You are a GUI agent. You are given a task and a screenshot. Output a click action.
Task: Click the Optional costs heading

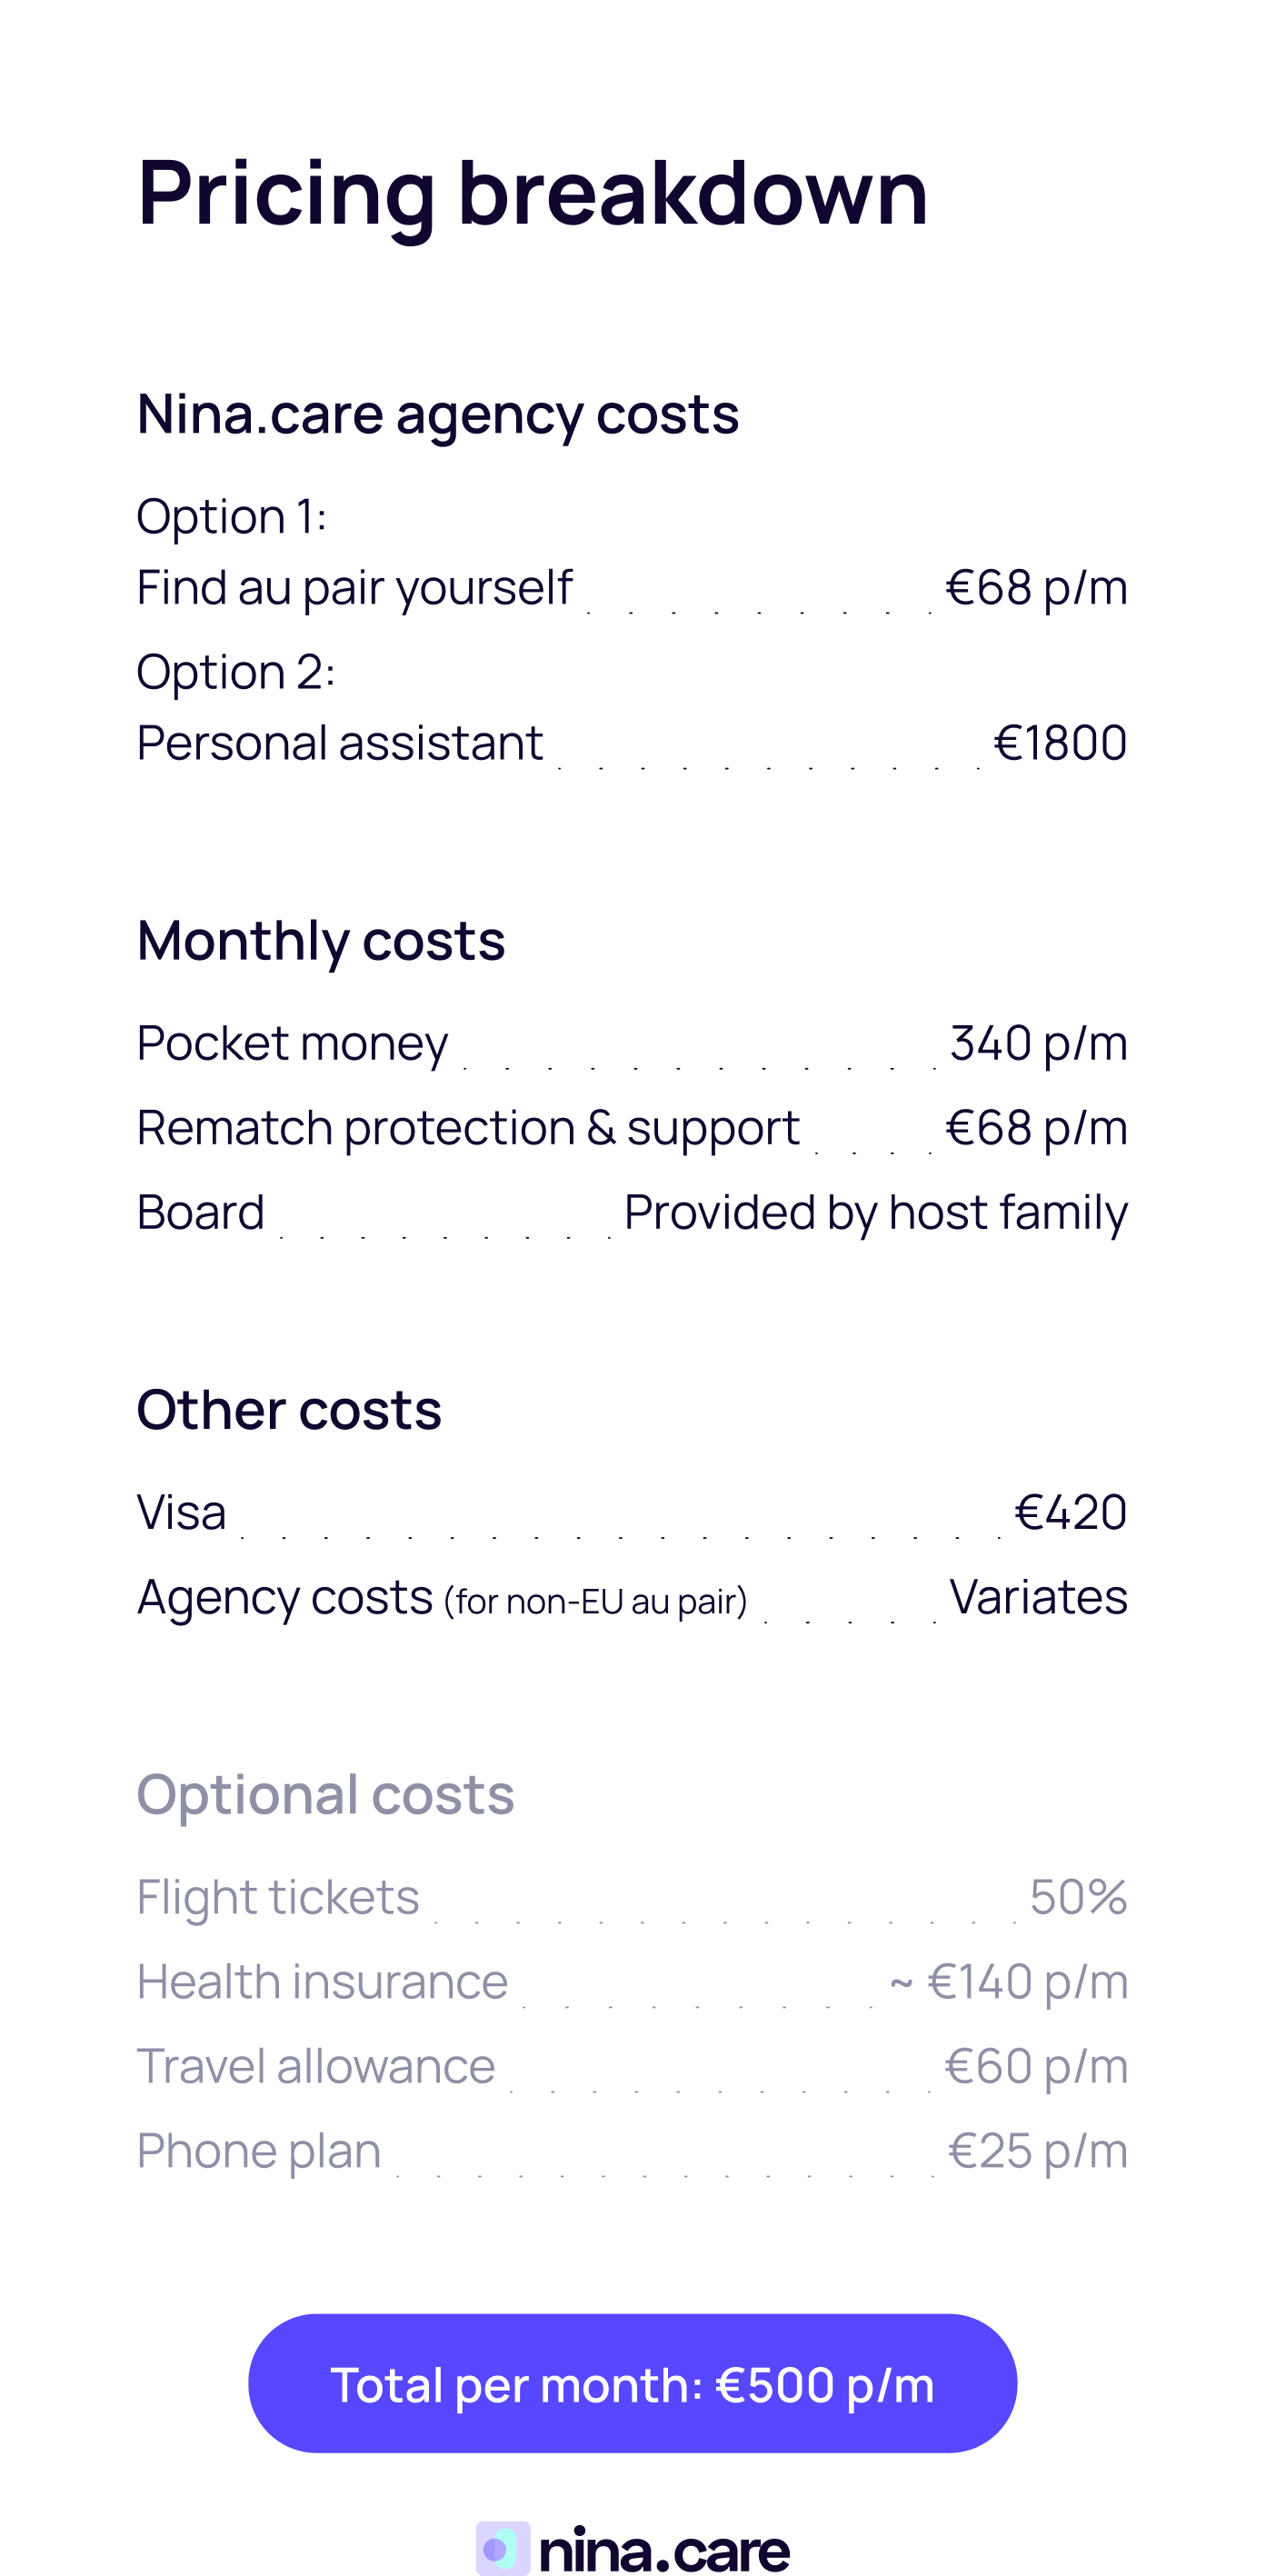(325, 1795)
